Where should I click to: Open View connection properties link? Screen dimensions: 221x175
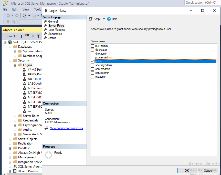(66, 128)
